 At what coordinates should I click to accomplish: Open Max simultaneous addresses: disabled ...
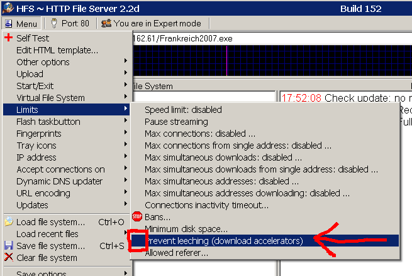(265, 181)
